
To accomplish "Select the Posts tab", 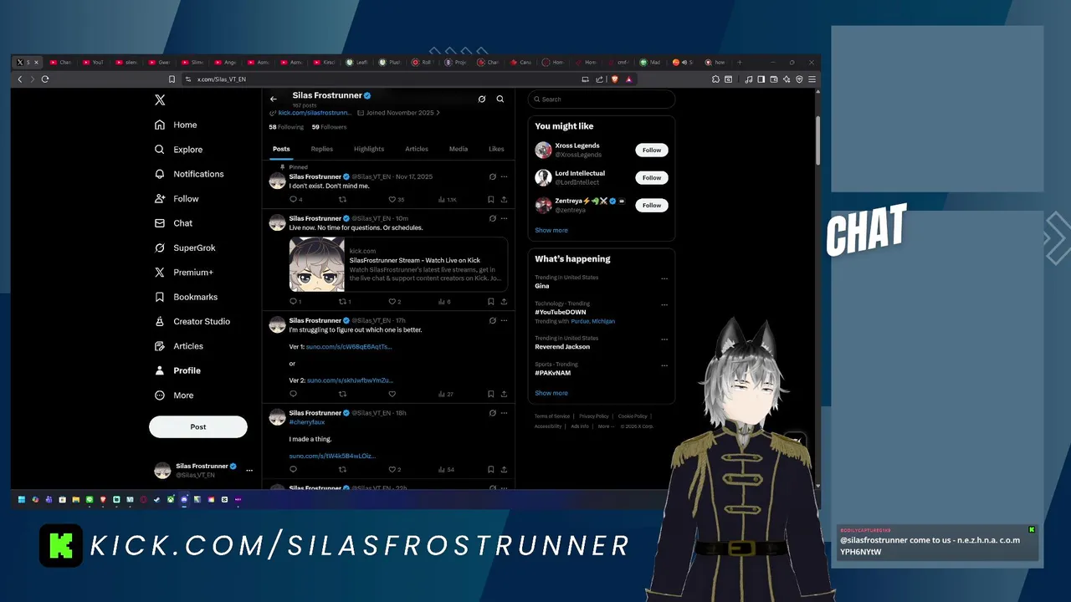I will coord(281,149).
